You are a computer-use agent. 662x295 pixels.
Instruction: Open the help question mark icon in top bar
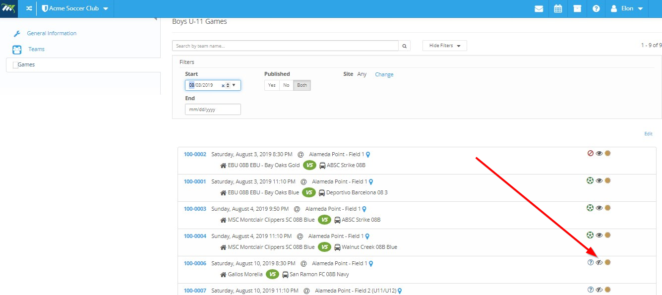(596, 8)
